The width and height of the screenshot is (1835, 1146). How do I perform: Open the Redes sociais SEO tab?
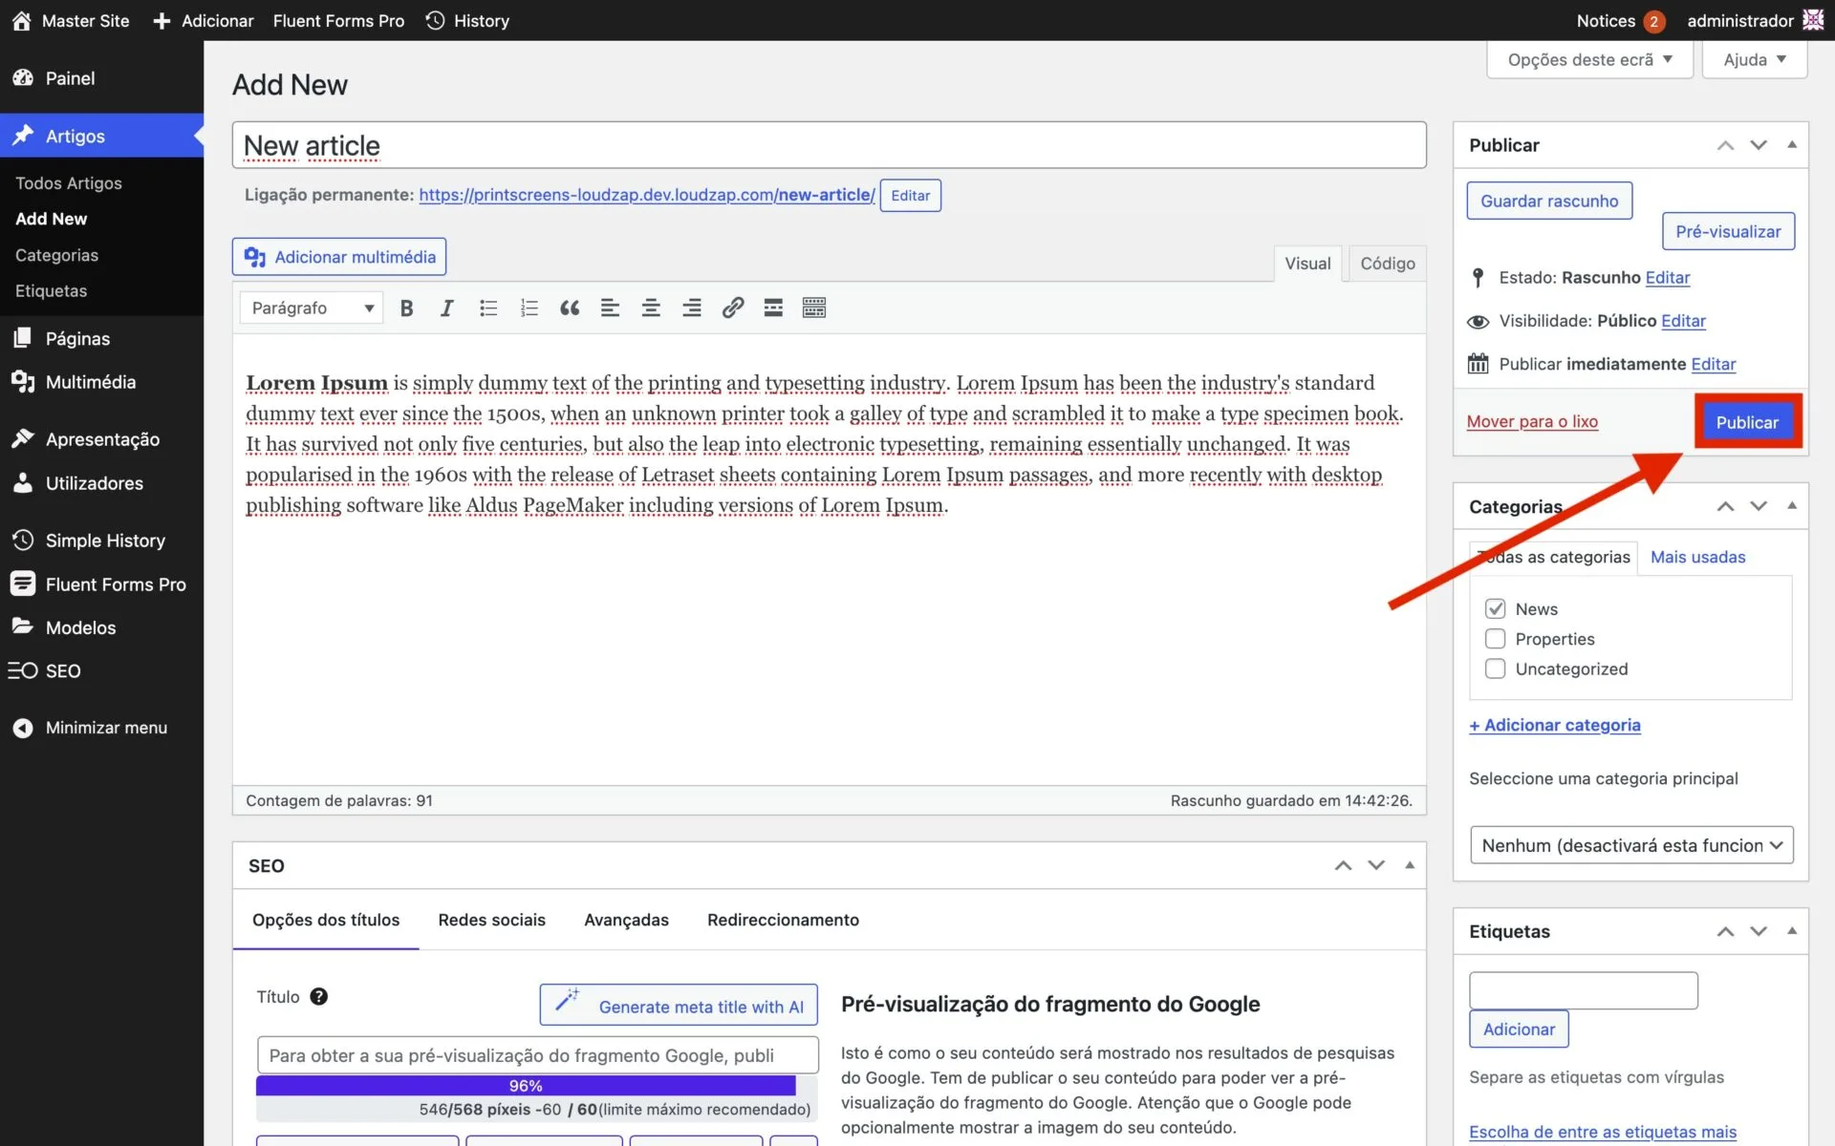pyautogui.click(x=491, y=920)
